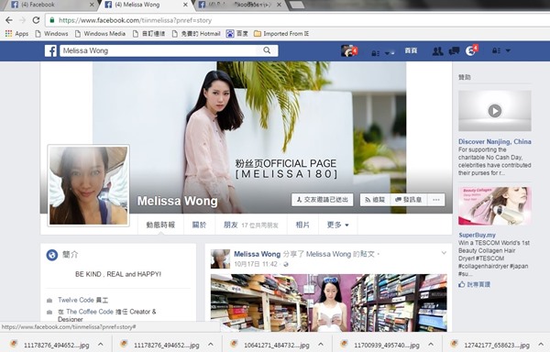The width and height of the screenshot is (550, 352).
Task: Click the 首頁 home link
Action: (x=411, y=50)
